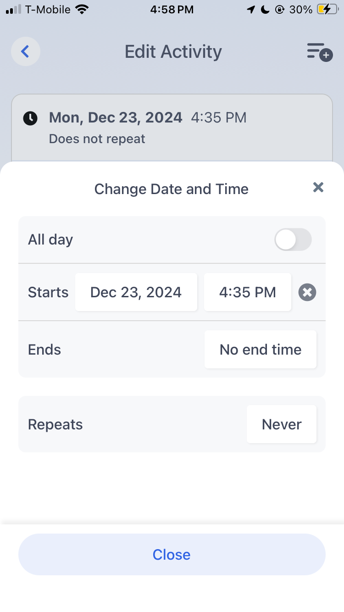Open the add-to-list icon at top right
This screenshot has height=612, width=344.
319,51
